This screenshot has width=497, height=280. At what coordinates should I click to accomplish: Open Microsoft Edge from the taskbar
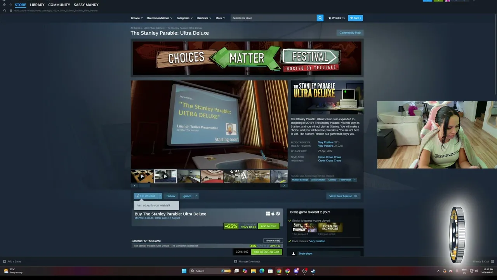262,271
